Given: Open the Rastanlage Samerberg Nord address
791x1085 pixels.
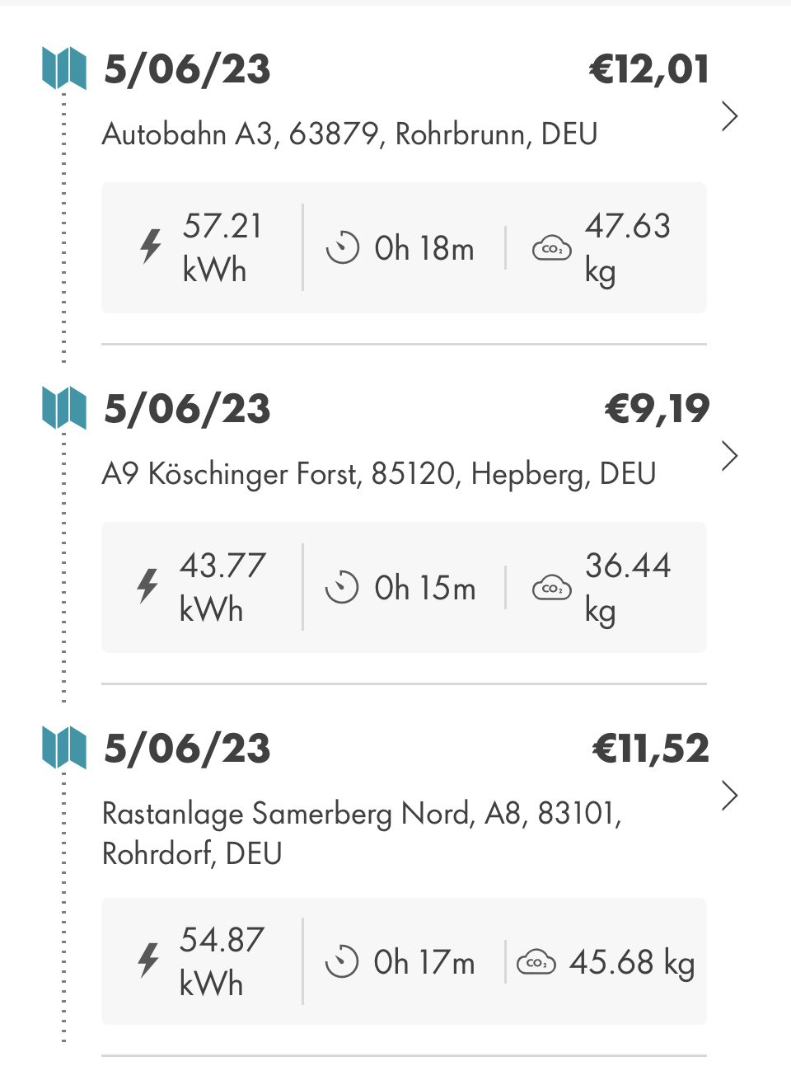Looking at the screenshot, I should coord(361,833).
